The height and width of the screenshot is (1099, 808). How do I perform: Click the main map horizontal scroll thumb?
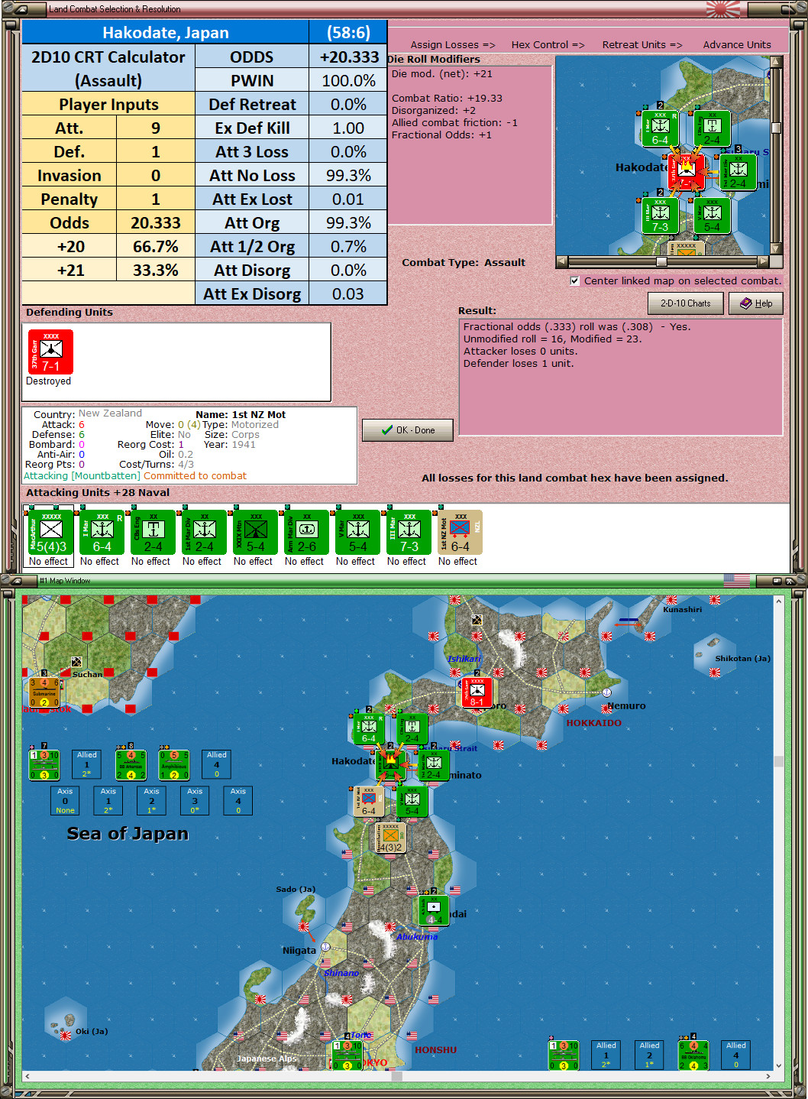(x=397, y=1076)
